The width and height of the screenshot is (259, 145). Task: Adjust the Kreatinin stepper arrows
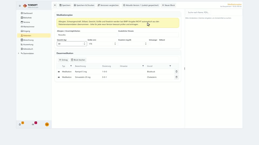146,44
